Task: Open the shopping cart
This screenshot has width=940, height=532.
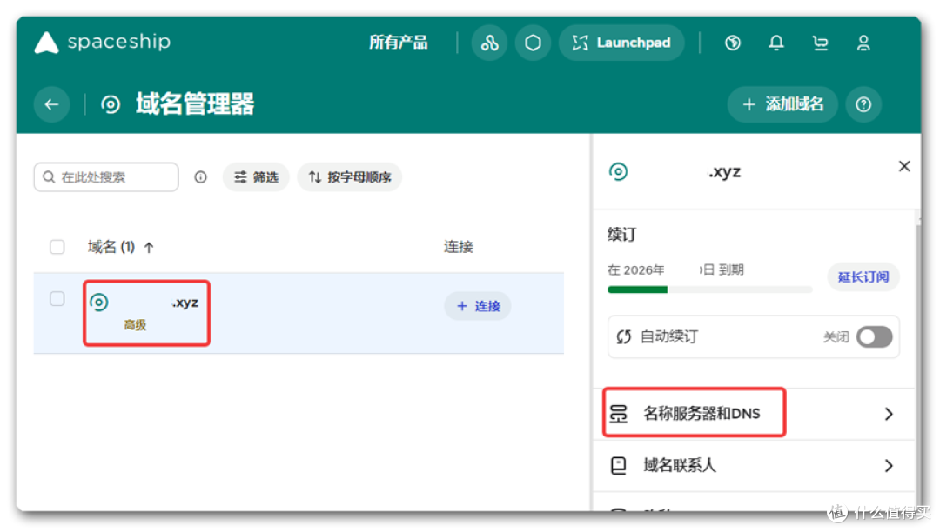Action: (820, 43)
